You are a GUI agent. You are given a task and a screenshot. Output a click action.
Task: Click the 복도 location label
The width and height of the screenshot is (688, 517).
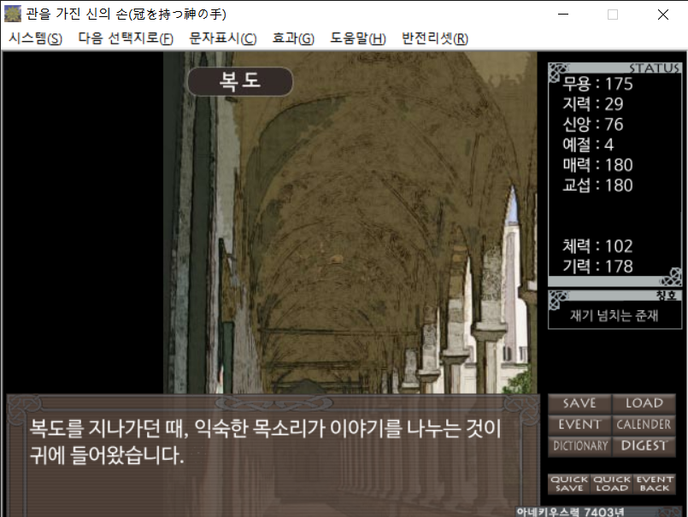click(240, 81)
